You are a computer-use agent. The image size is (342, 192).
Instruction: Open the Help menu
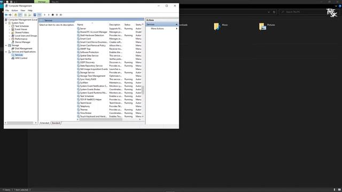coord(30,11)
